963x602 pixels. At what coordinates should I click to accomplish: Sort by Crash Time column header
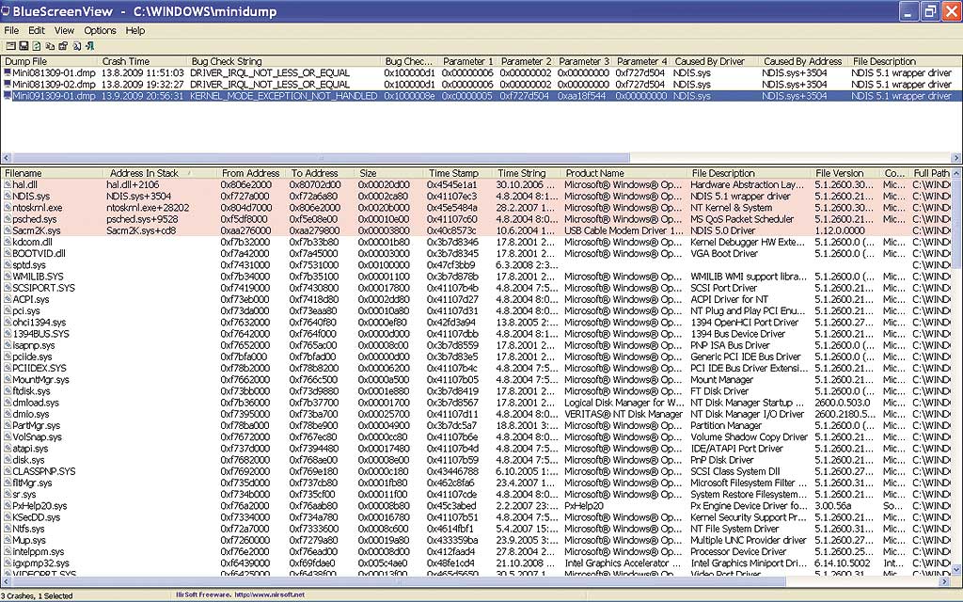click(x=143, y=61)
